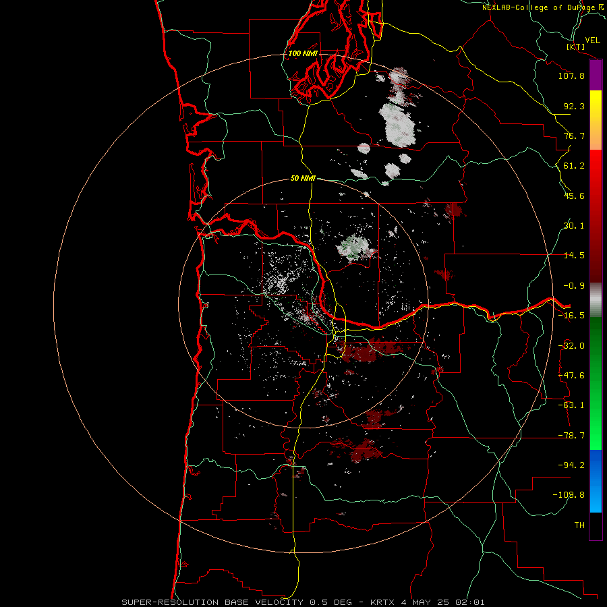Screen dimensions: 607x607
Task: Select the -0.9 velocity scale value
Action: pos(574,286)
